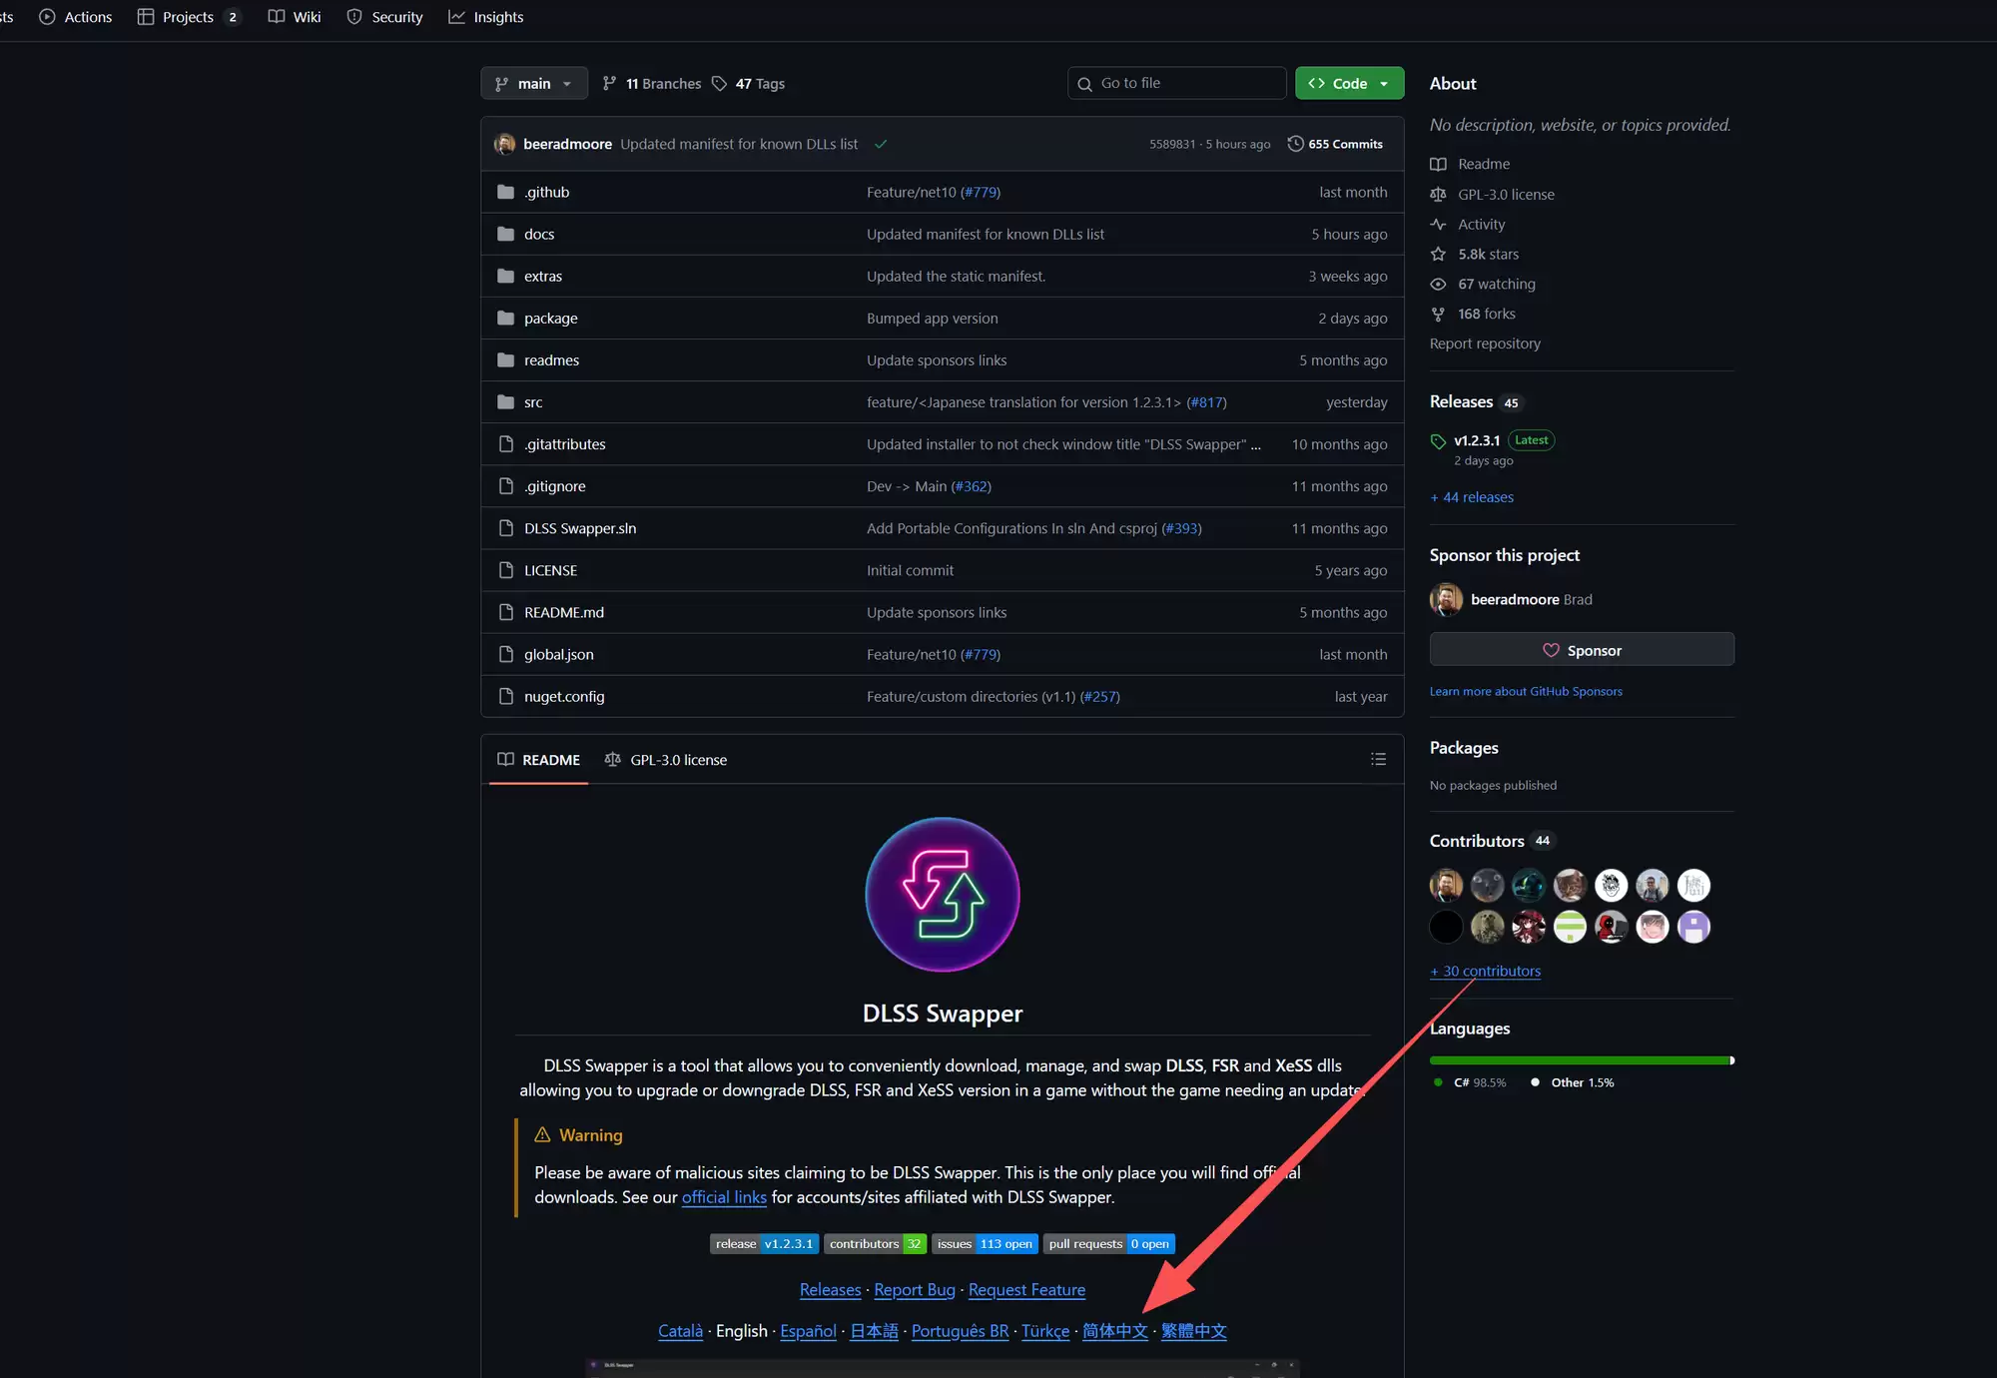Click the branches icon beside 11 Branches
This screenshot has height=1378, width=1997.
(609, 84)
